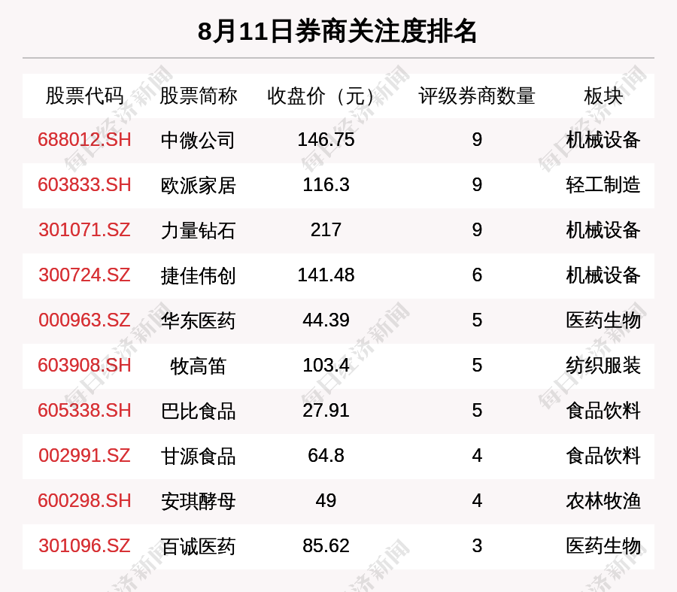This screenshot has width=677, height=592.
Task: Click closing price 146.75
Action: click(326, 140)
